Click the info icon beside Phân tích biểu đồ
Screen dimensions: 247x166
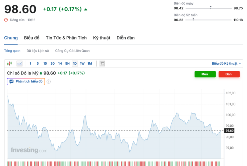point(48,82)
